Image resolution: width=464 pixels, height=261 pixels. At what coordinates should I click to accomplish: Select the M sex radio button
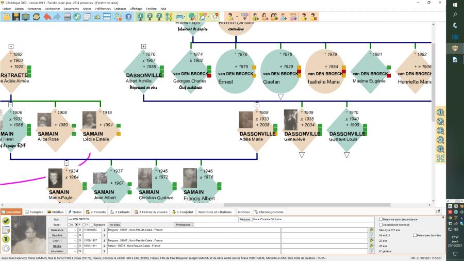click(x=69, y=225)
